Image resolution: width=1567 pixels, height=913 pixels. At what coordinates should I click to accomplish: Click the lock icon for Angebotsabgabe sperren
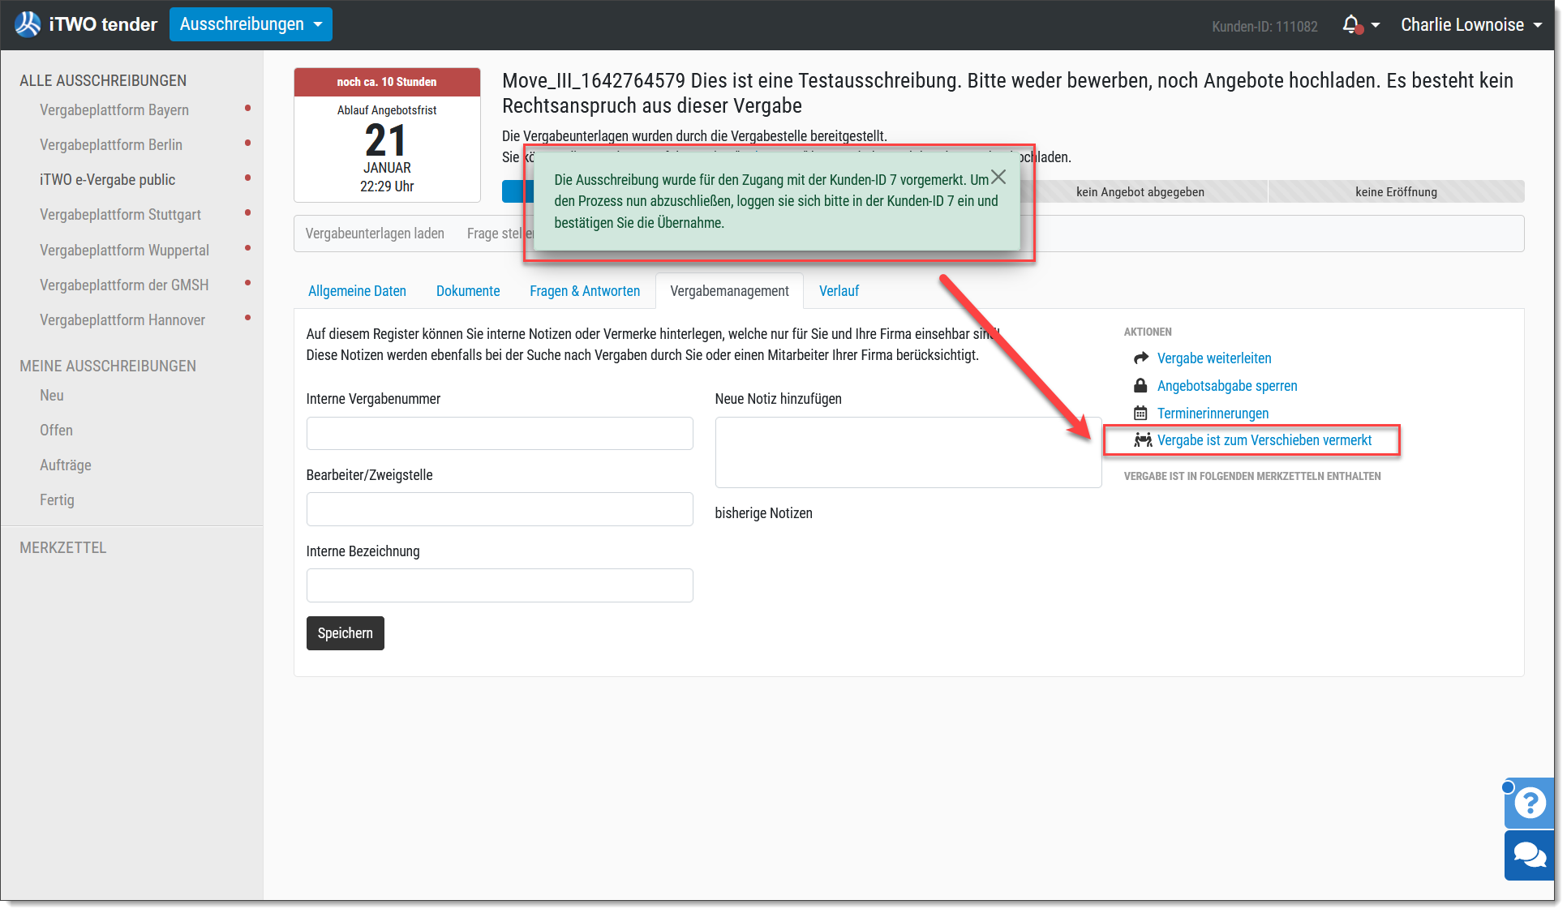(x=1140, y=386)
